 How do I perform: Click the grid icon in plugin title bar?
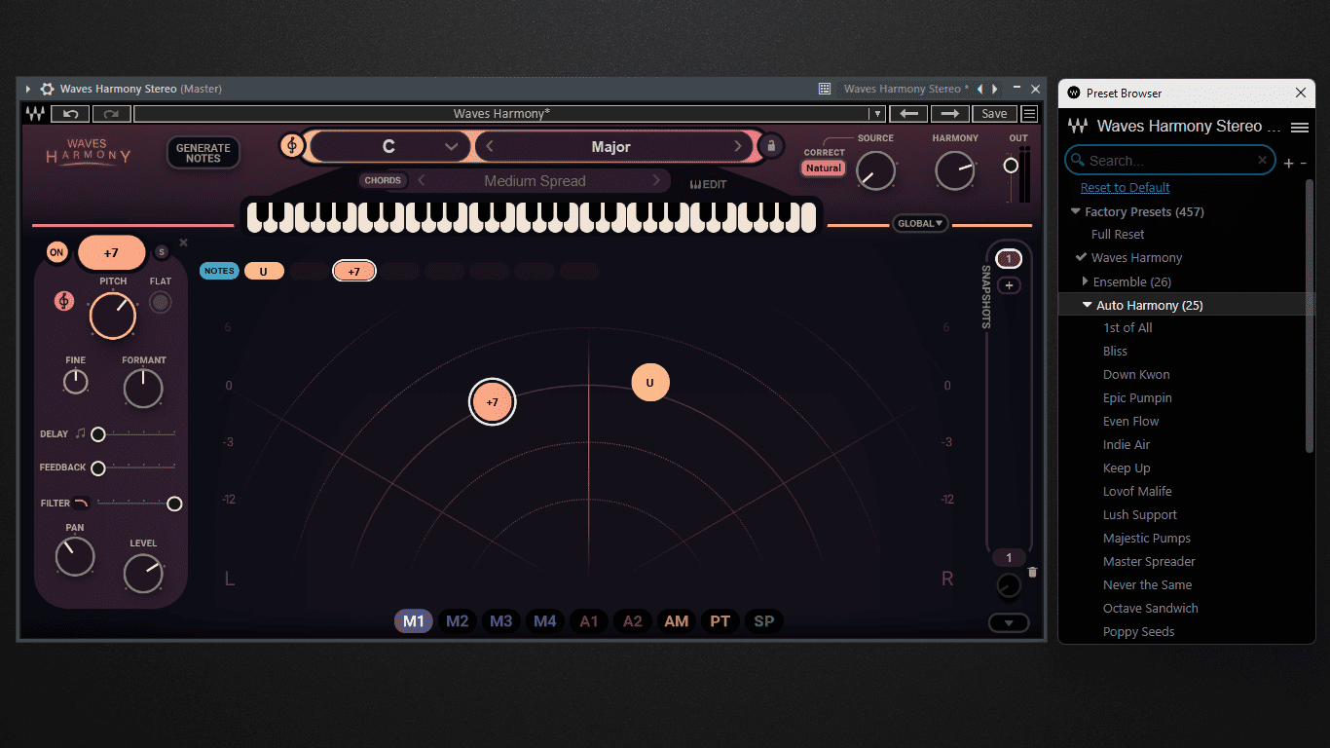(825, 89)
